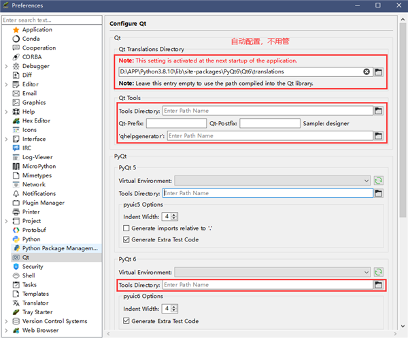Select the Hex Editor icon
The height and width of the screenshot is (338, 408).
[16, 121]
